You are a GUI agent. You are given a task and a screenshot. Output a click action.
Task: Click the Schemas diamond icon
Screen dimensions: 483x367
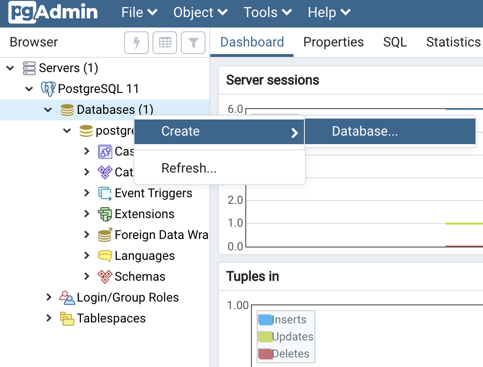point(105,276)
